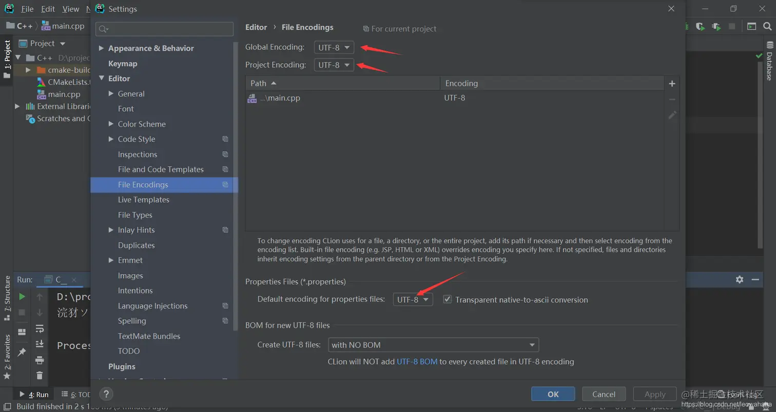Open the 1: Project side tab
Viewport: 776px width, 412px height.
coord(7,58)
